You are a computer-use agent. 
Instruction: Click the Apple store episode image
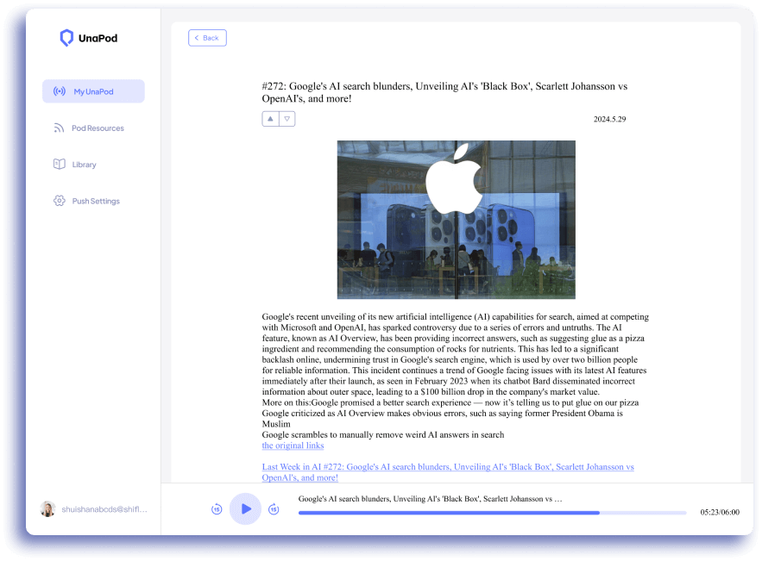click(457, 220)
